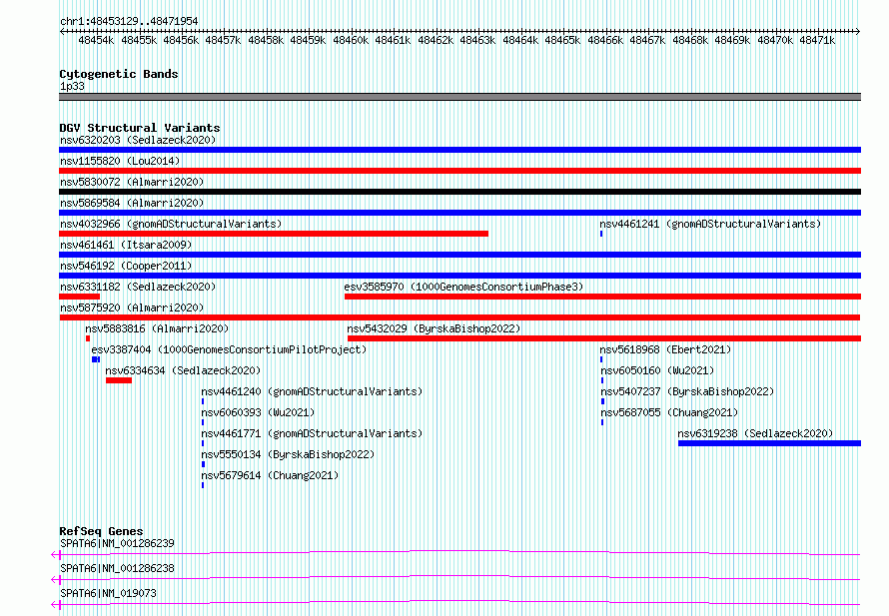The width and height of the screenshot is (889, 616).
Task: Click the 48466k ruler position
Action: tap(605, 40)
